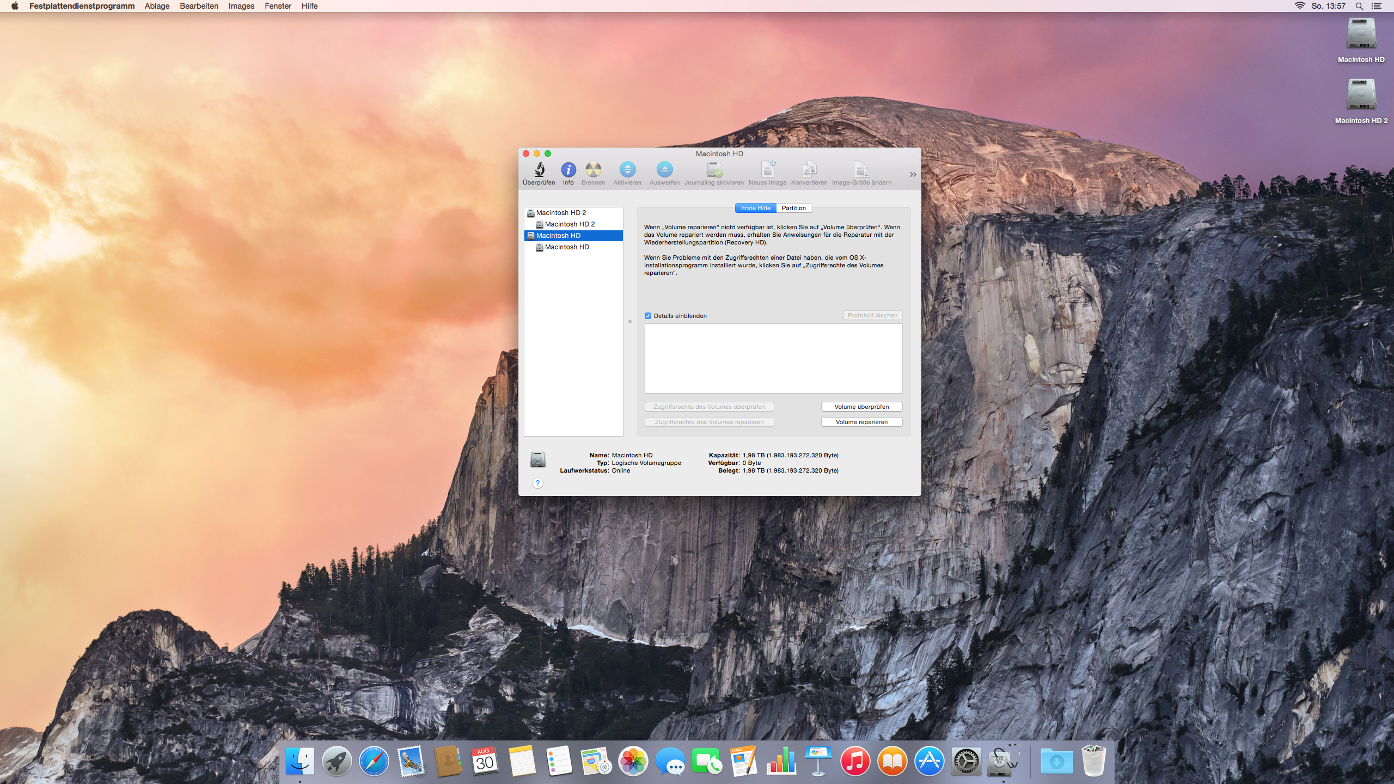Open Messages from the Dock
Screen dimensions: 1394x784
click(670, 761)
